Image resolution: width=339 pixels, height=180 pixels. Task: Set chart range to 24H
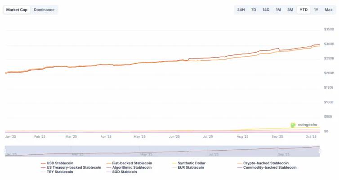tap(241, 9)
